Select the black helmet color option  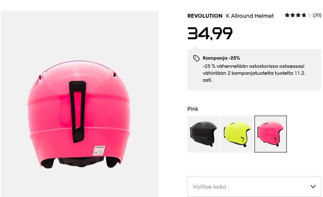pos(203,134)
